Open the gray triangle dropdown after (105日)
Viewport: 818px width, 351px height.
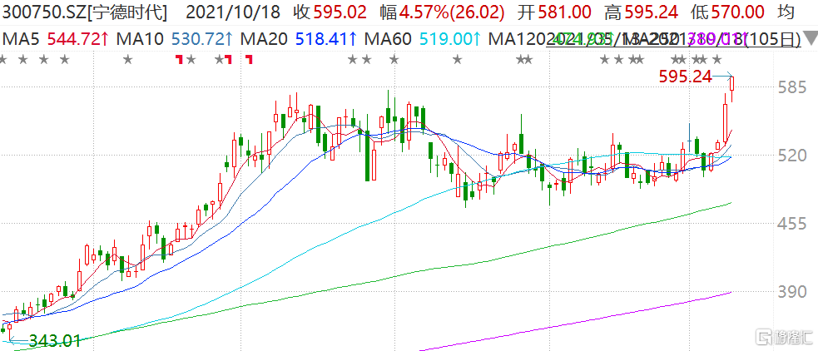pos(811,38)
